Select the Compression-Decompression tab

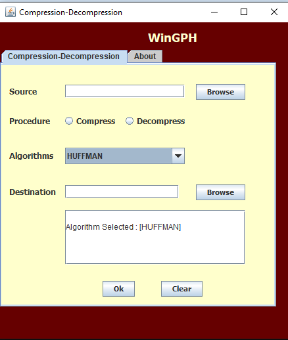[64, 56]
